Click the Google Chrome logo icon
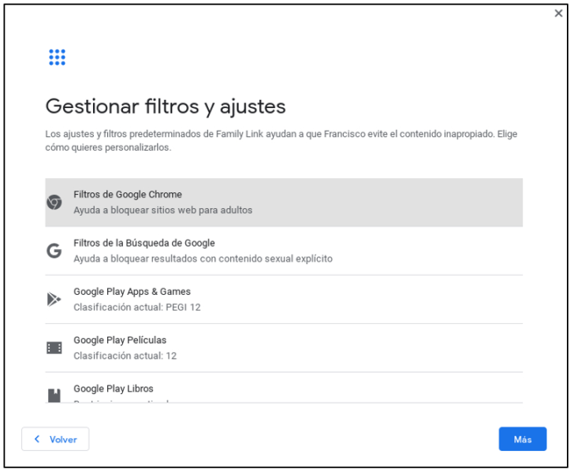The width and height of the screenshot is (574, 473). [x=54, y=203]
